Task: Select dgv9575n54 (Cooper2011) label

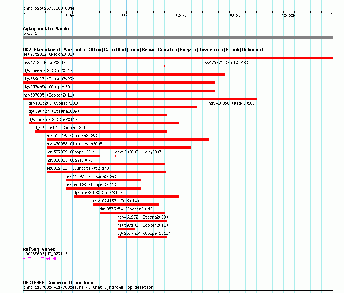Action: [61, 128]
